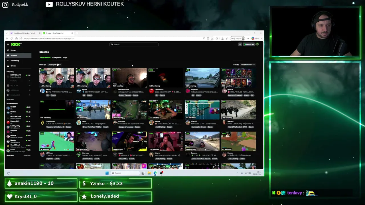Click Show More under Recommended channels
This screenshot has height=205, width=365.
[x=10, y=155]
